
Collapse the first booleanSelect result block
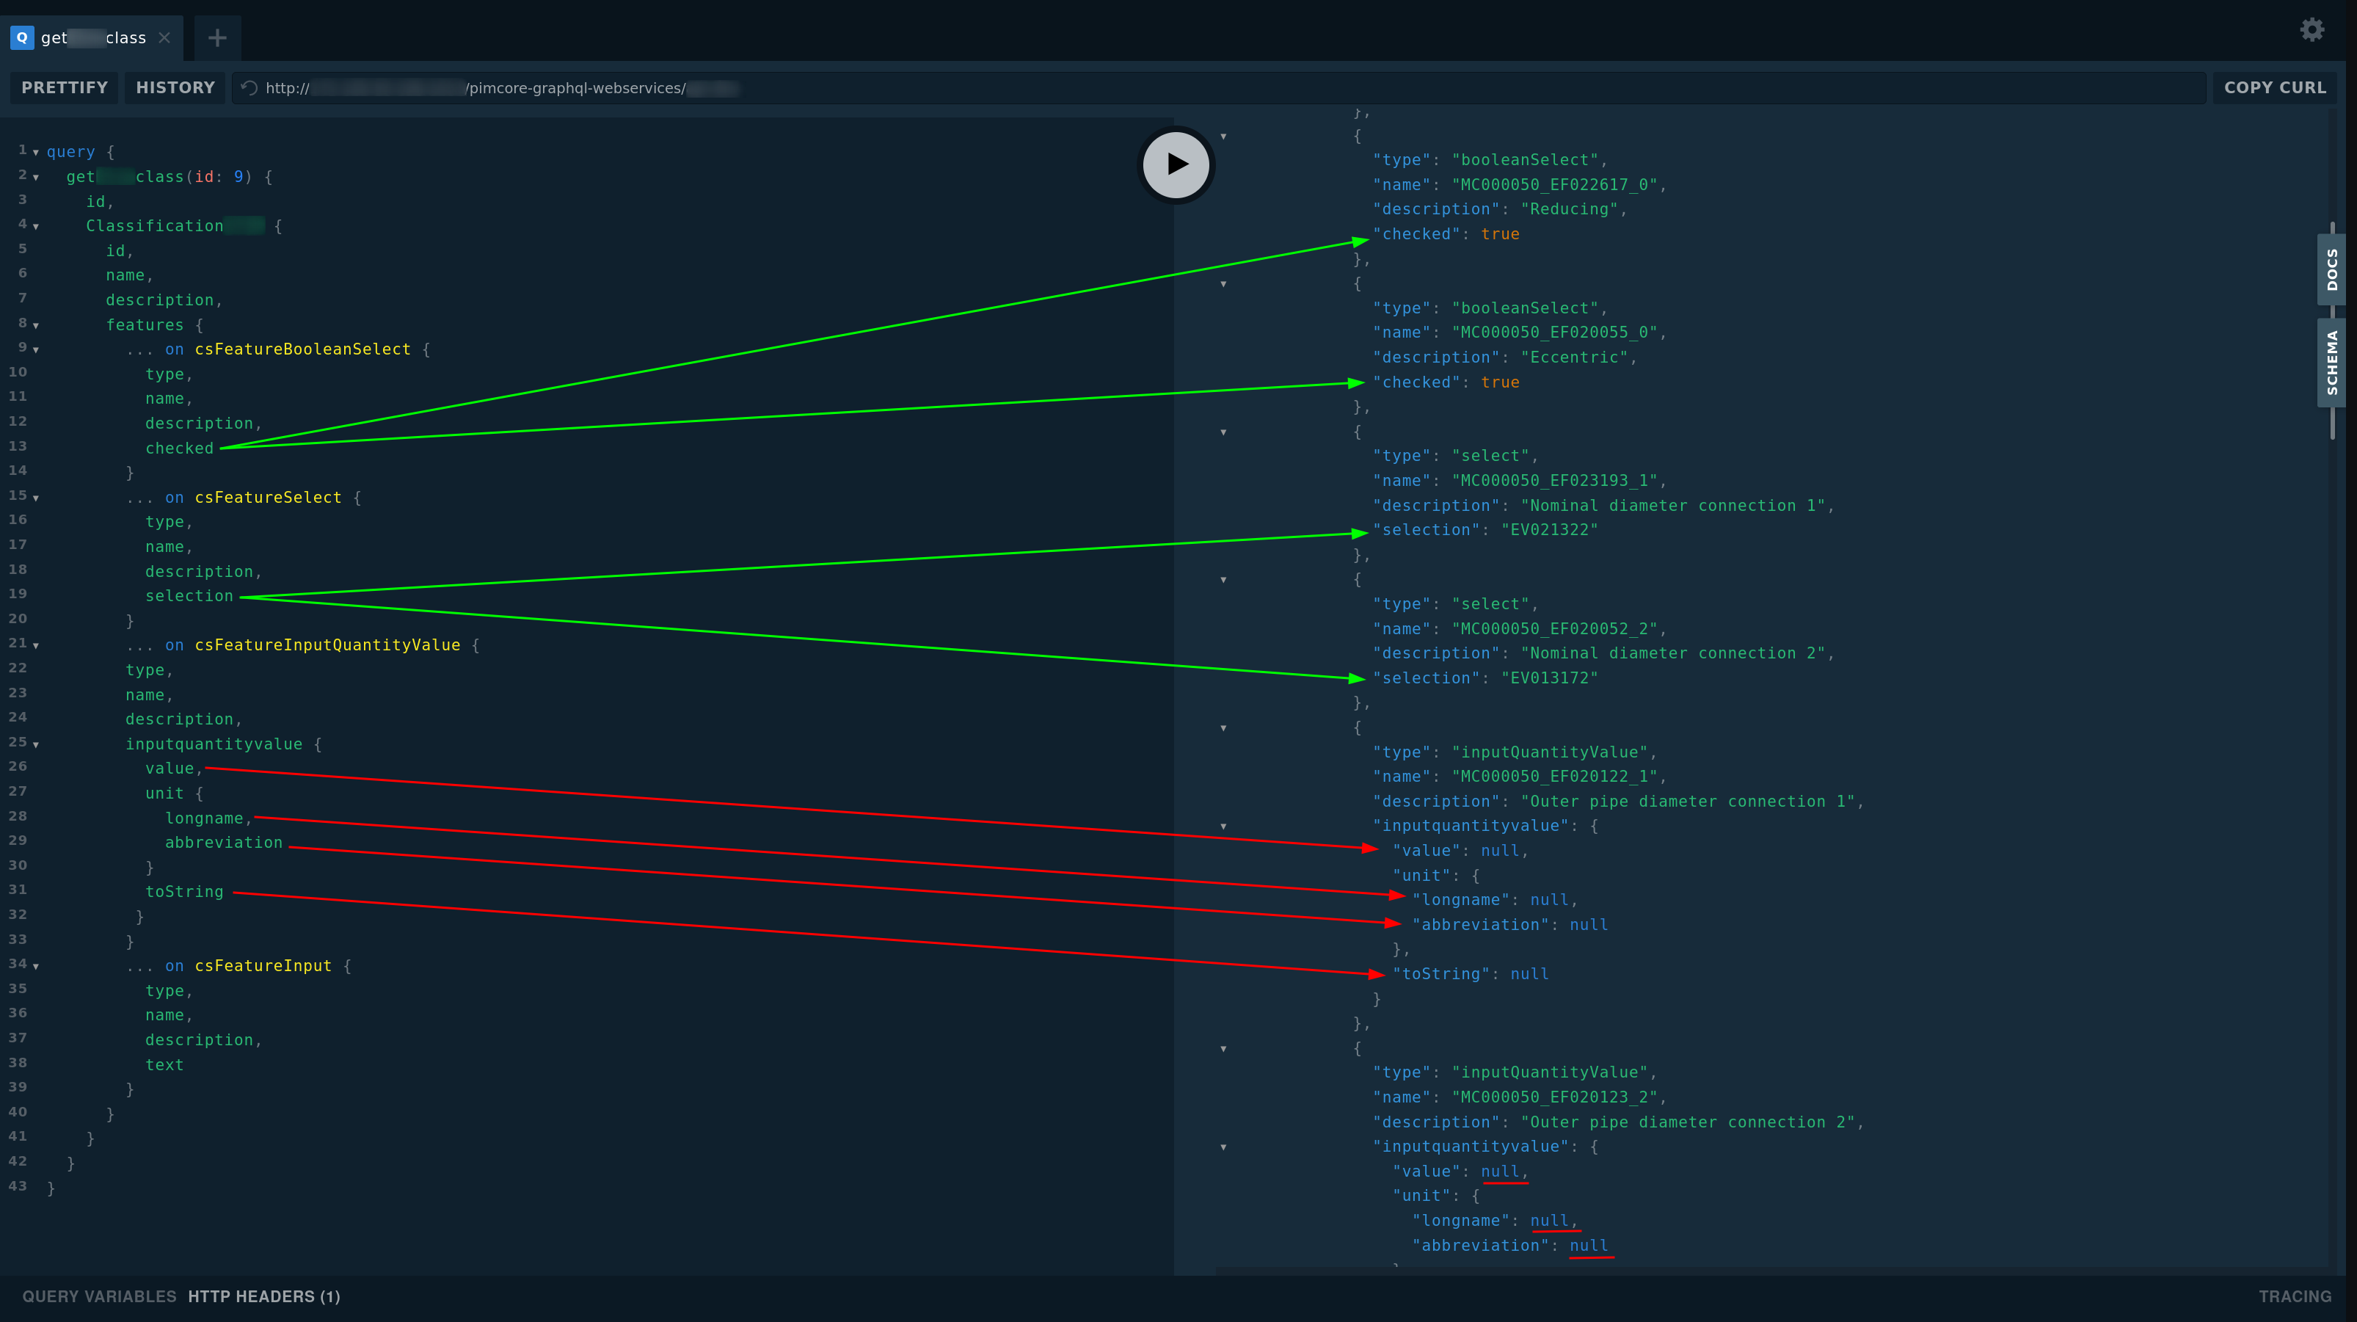[1223, 136]
